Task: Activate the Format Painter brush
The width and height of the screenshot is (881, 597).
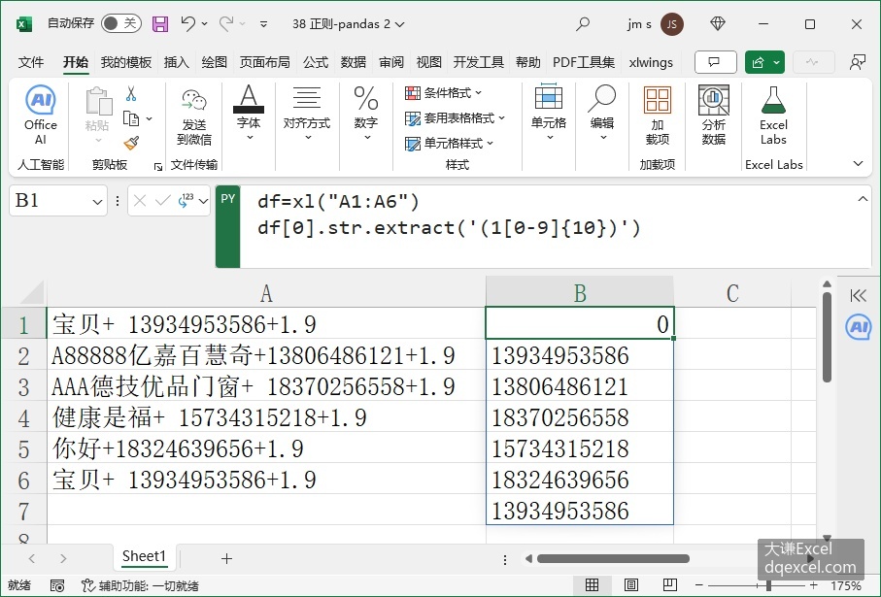Action: (131, 144)
